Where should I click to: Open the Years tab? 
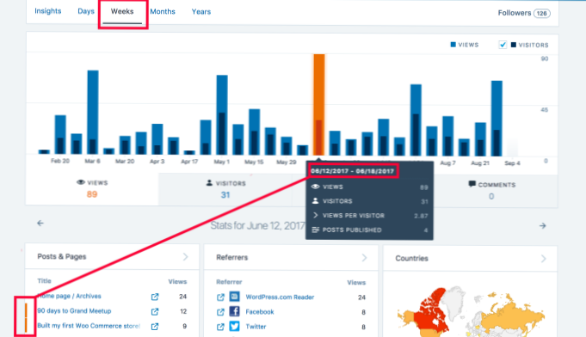[x=201, y=12]
